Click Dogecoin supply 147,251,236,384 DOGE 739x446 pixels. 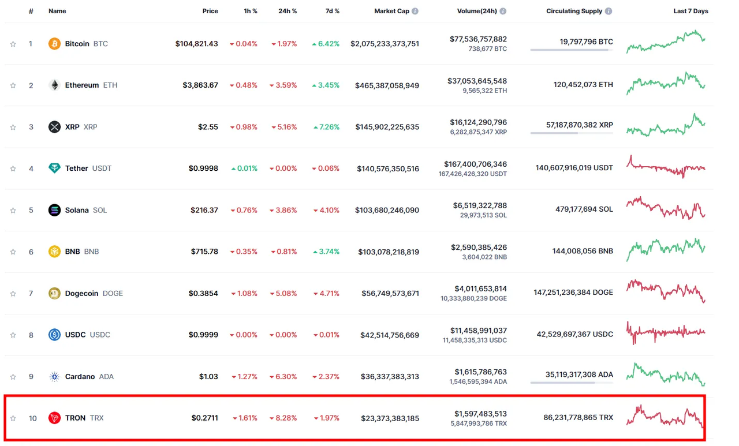573,293
